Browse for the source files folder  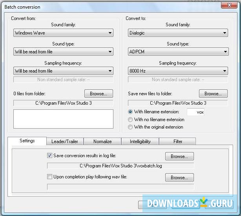coord(99,93)
